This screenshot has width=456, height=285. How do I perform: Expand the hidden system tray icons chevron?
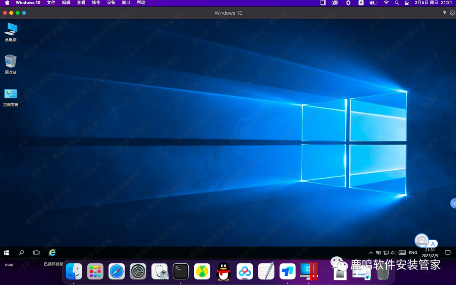(371, 252)
